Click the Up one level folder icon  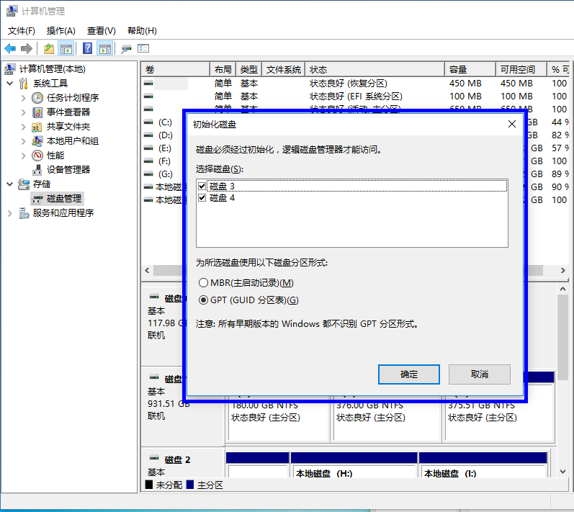[49, 48]
